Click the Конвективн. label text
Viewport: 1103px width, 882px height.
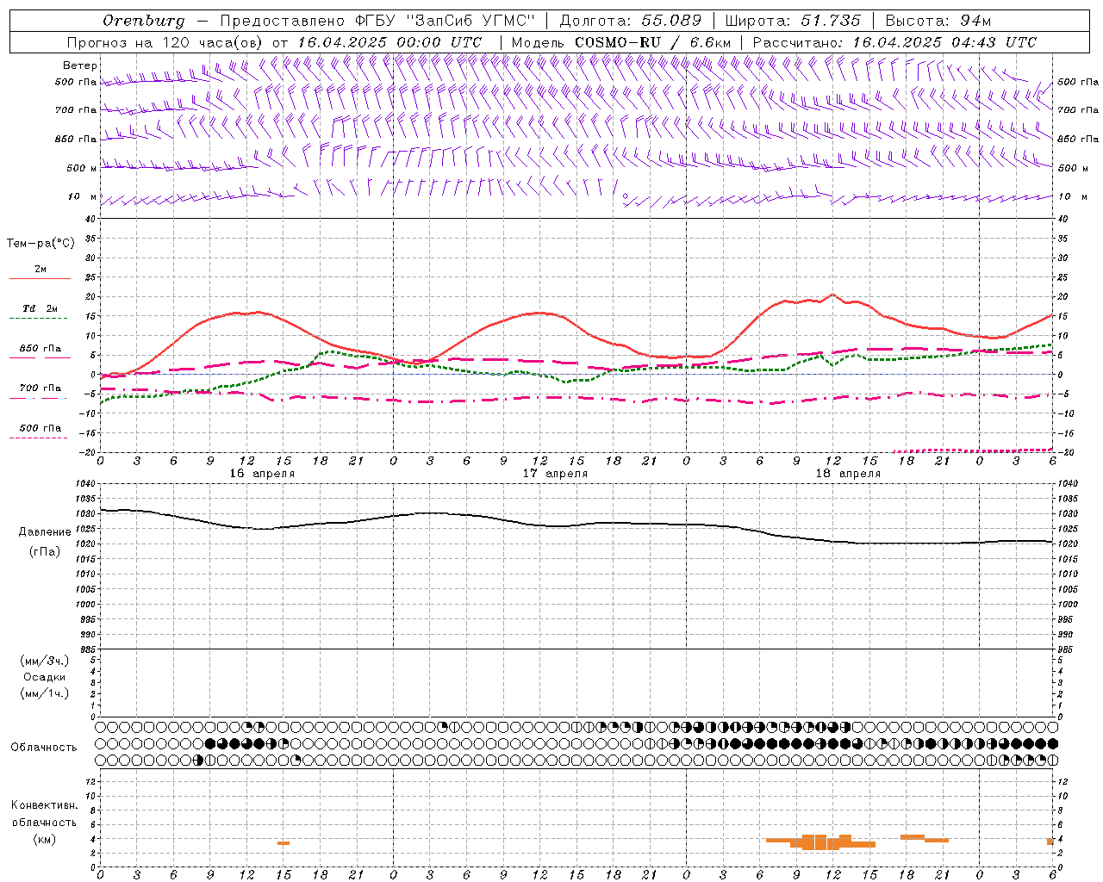(x=44, y=805)
